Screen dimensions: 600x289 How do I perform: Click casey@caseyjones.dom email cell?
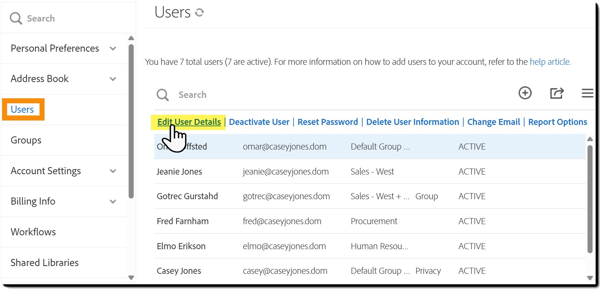pyautogui.click(x=285, y=271)
